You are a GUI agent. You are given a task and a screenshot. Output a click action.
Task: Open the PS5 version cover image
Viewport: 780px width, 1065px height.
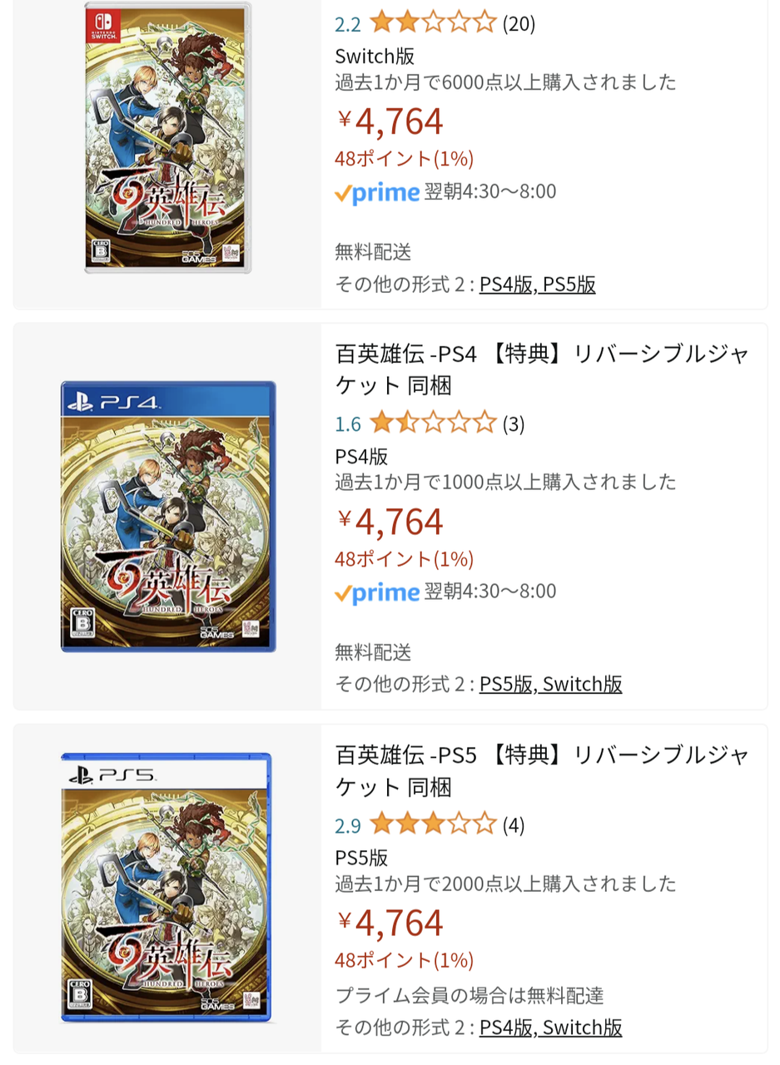point(167,887)
